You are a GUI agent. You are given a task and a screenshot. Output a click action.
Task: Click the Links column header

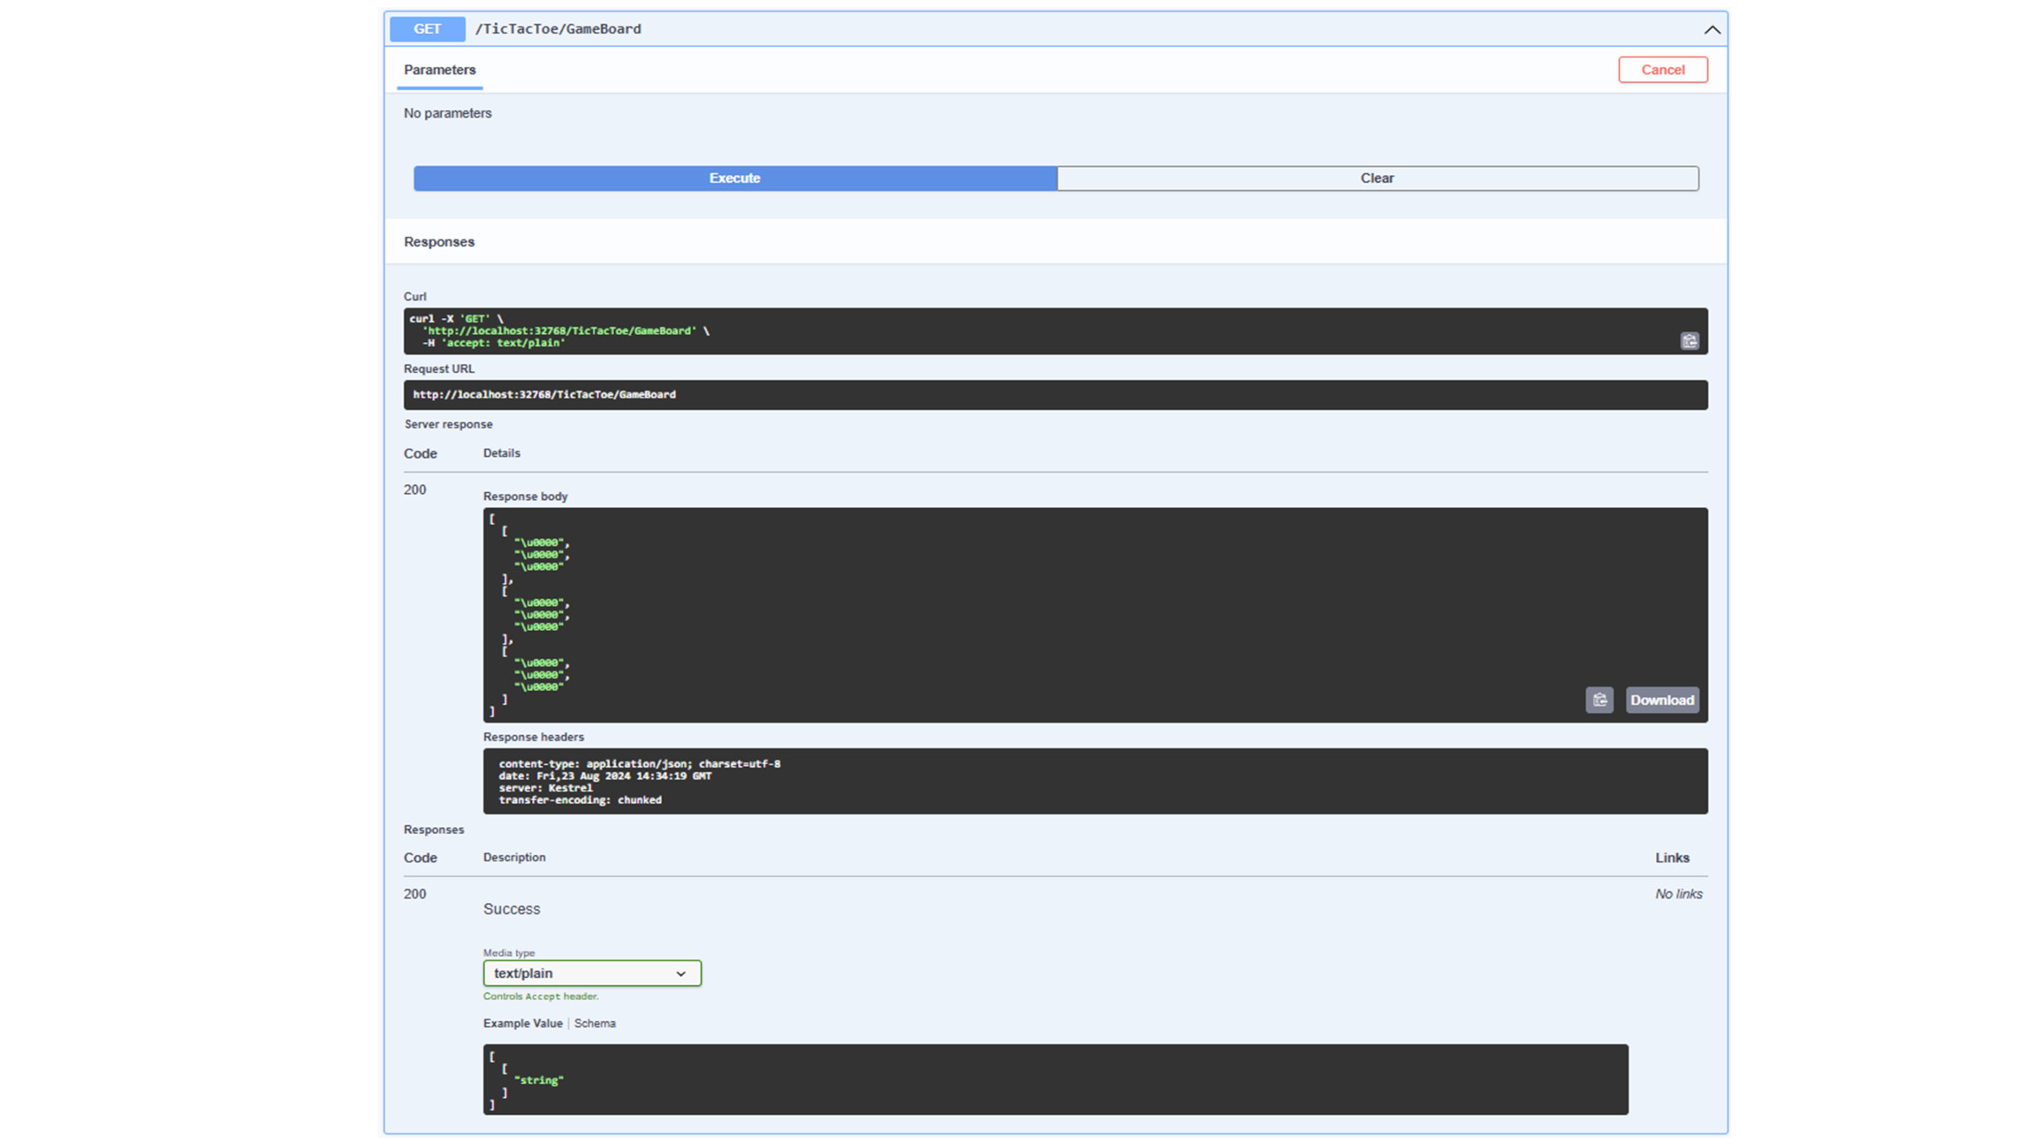click(x=1672, y=858)
